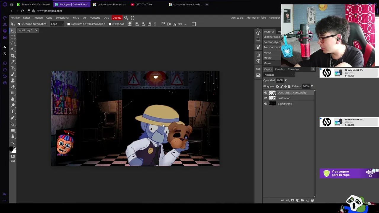The height and width of the screenshot is (213, 379).
Task: Toggle lock image pixels brush icon
Action: 281,86
